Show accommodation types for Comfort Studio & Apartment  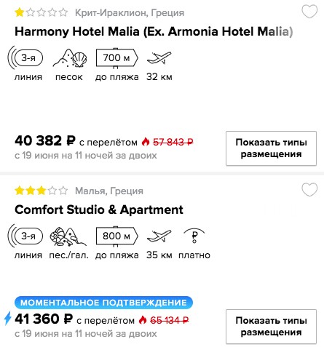(x=271, y=327)
